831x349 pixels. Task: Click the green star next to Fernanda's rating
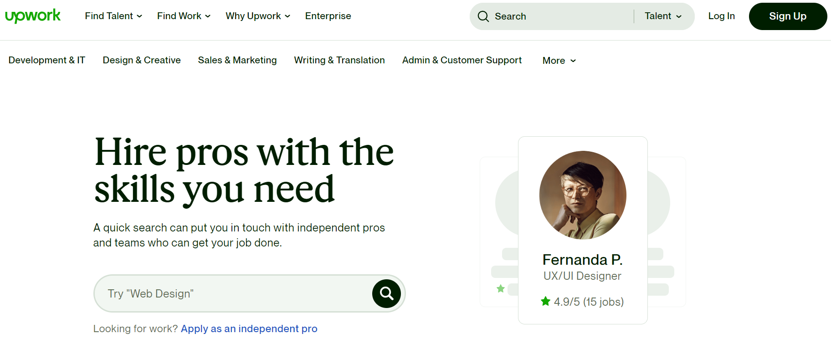(x=545, y=301)
